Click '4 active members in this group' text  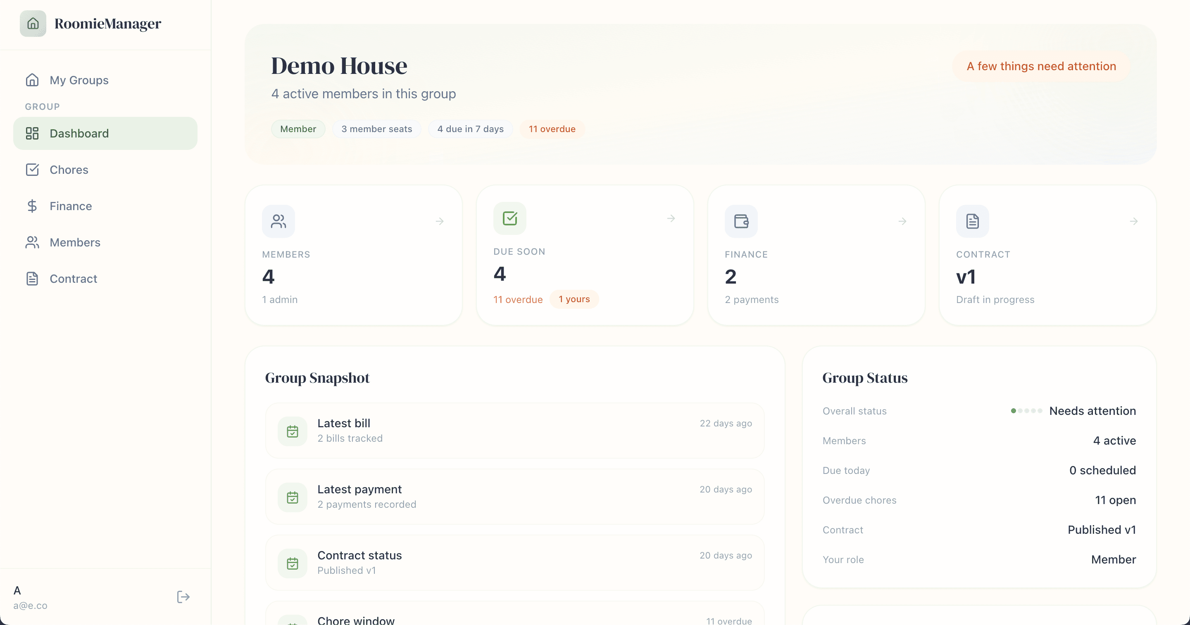[364, 94]
